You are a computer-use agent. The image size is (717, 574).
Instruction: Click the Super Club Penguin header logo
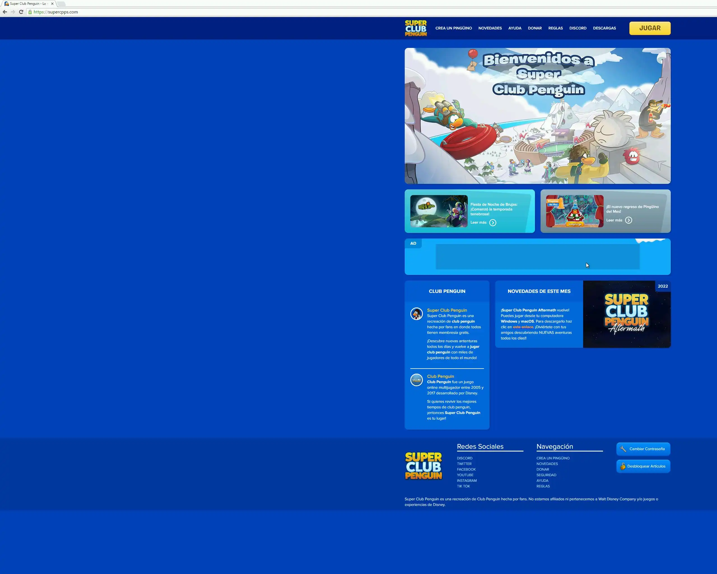coord(415,28)
